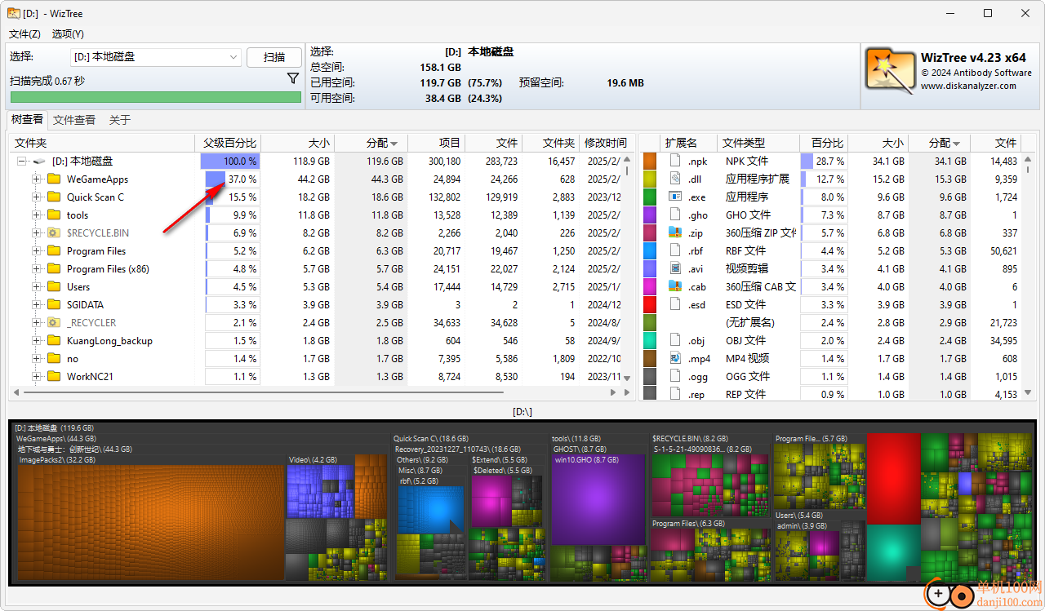Click the WizTree title bar app icon
Screen dimensions: 1045x611
tap(14, 13)
